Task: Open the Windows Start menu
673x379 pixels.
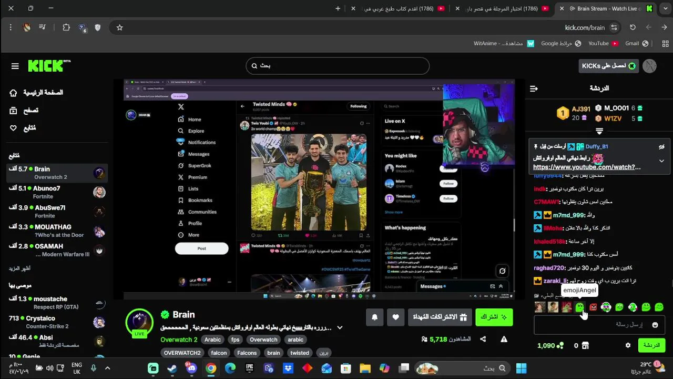Action: (x=521, y=368)
